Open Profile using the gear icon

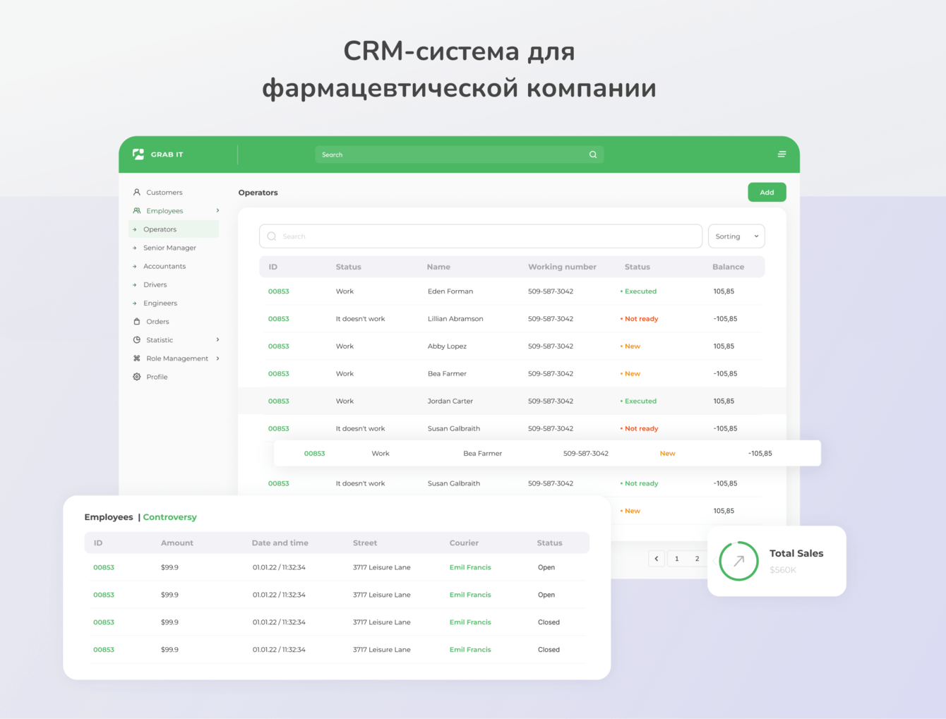(136, 376)
